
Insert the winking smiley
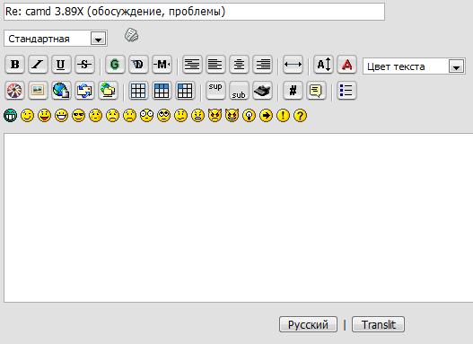pyautogui.click(x=27, y=116)
